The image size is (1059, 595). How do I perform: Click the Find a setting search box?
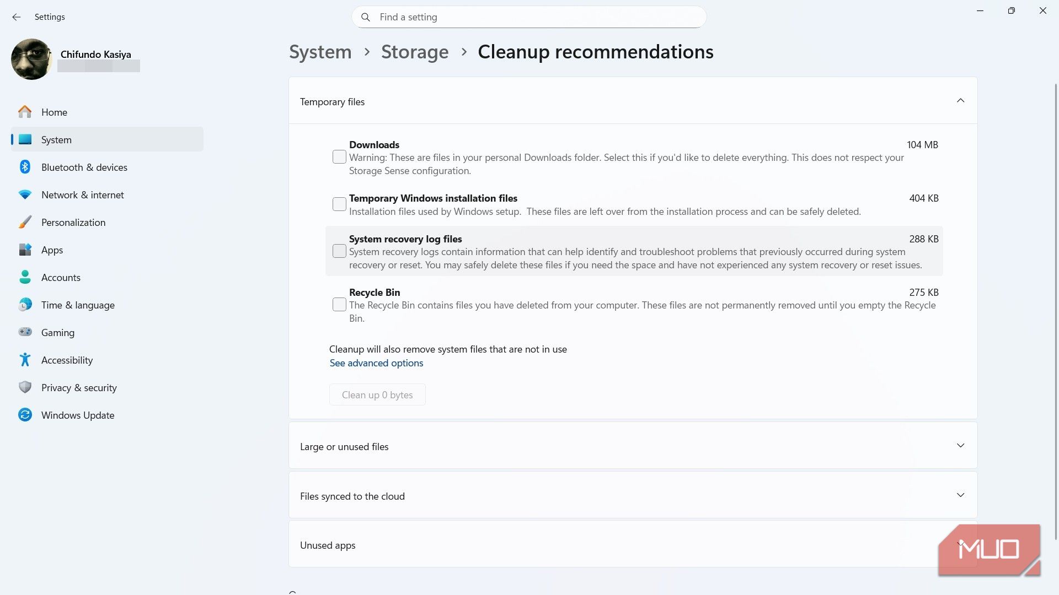[528, 17]
